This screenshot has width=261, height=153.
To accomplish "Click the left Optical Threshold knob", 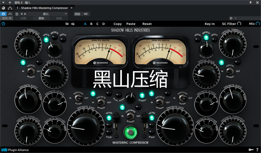I will pyautogui.click(x=28, y=45).
